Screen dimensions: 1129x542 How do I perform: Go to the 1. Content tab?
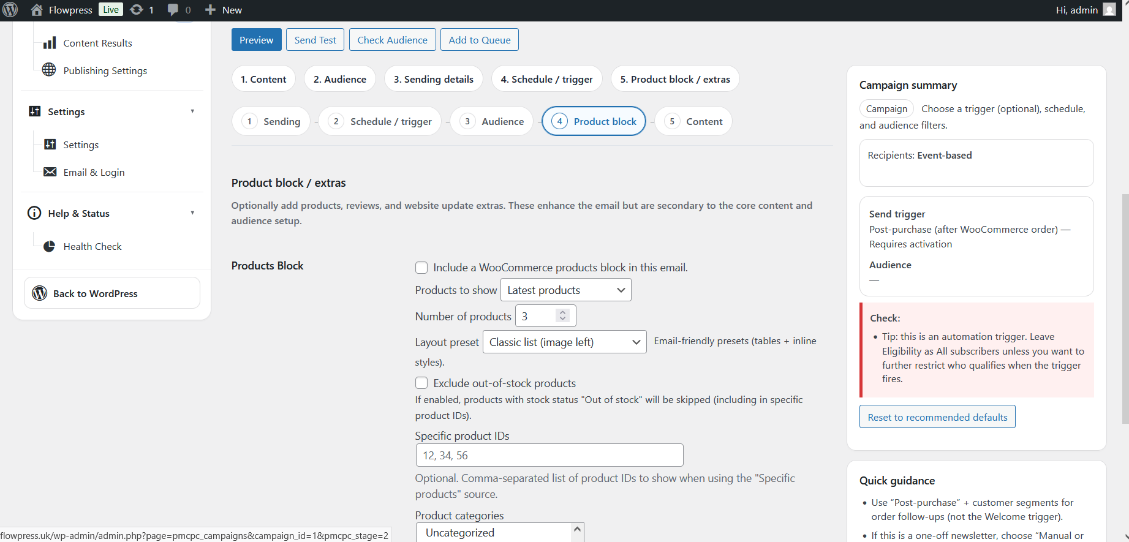click(263, 79)
